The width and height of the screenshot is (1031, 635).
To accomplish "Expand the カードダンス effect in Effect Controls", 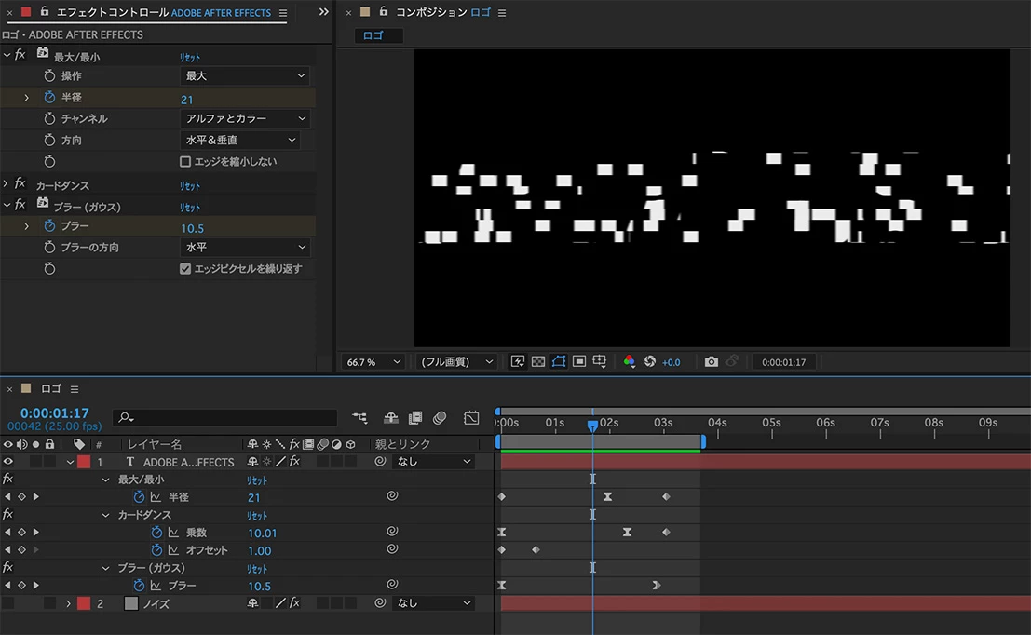I will (6, 184).
